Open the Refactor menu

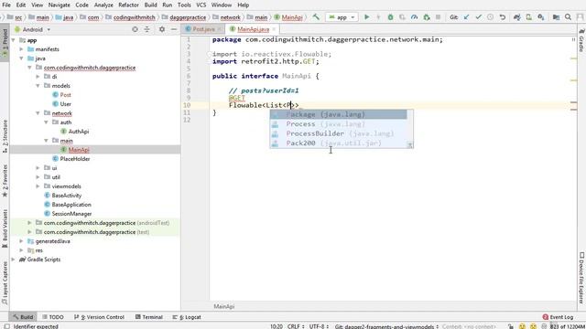click(128, 5)
